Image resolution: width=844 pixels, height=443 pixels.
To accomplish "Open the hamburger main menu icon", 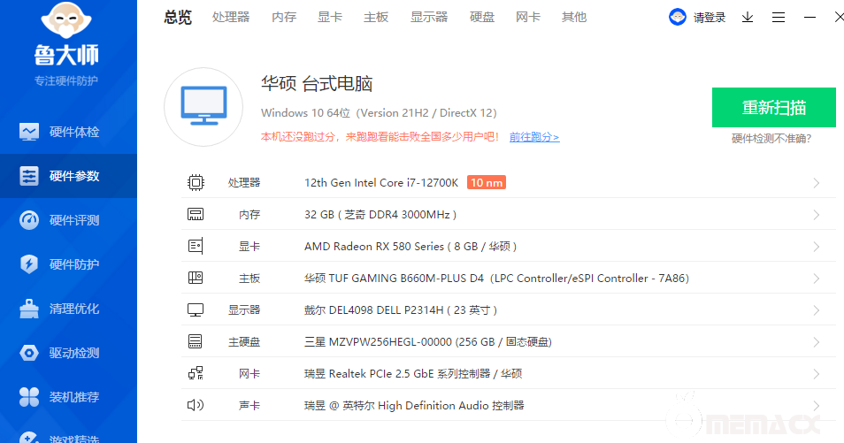I will tap(779, 17).
